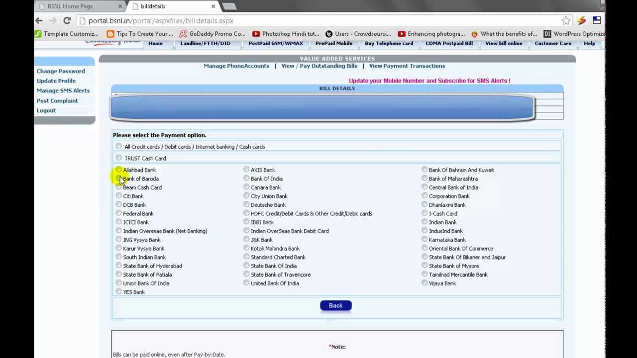Go back using the browser back arrow
Viewport: 637px width, 358px height.
point(39,20)
